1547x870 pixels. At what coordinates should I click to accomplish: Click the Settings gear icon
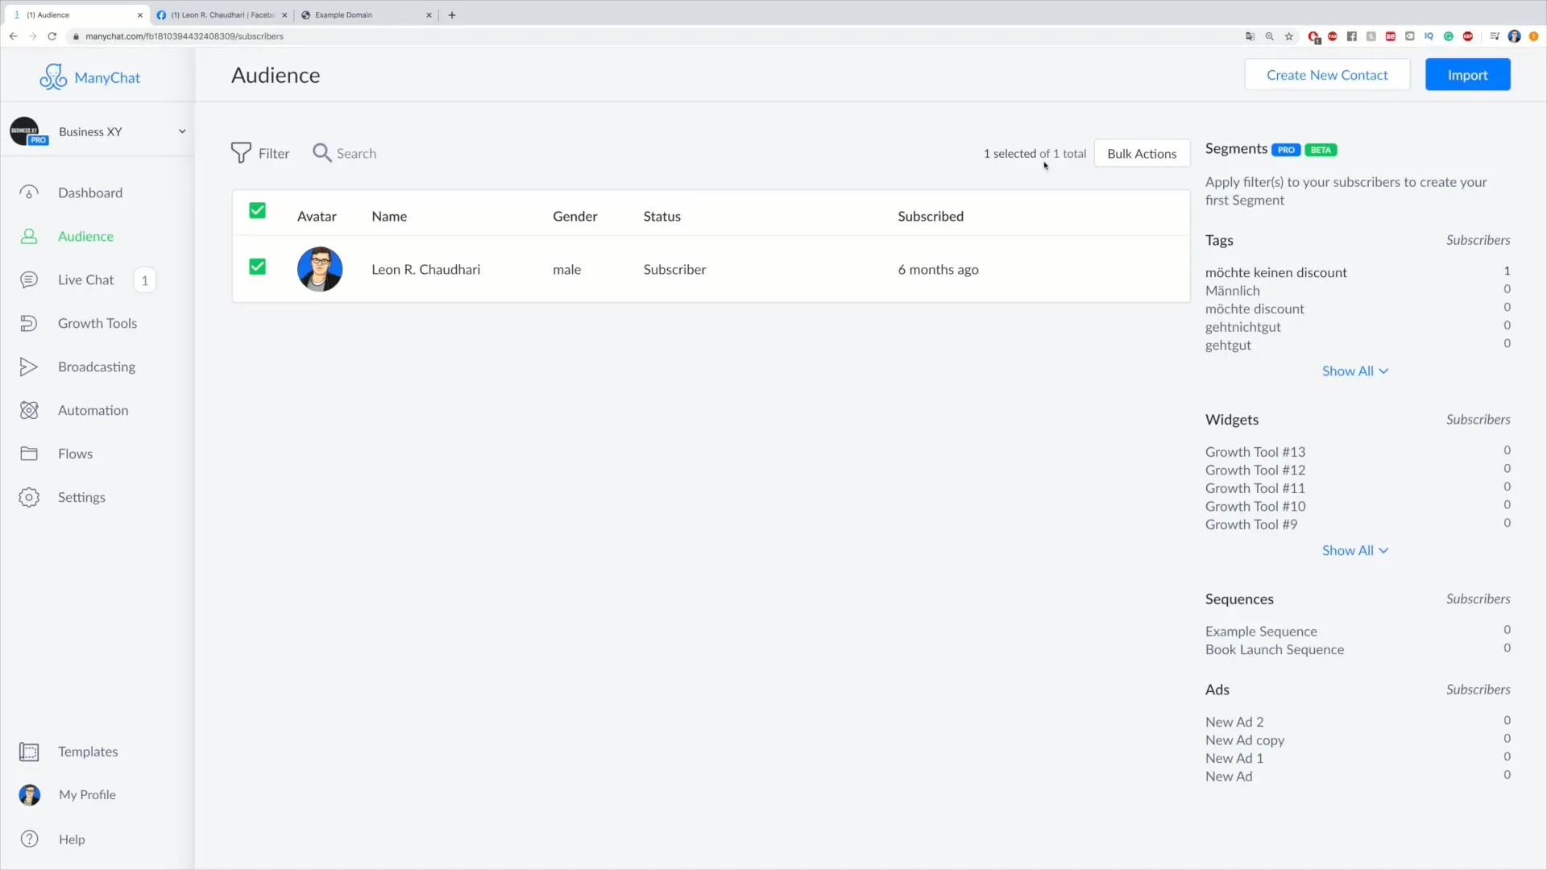coord(29,497)
